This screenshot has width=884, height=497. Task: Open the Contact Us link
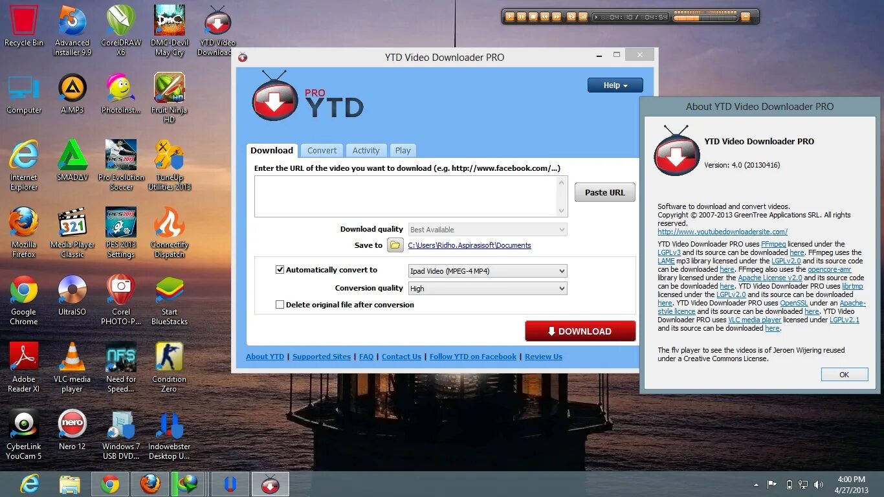tap(401, 357)
